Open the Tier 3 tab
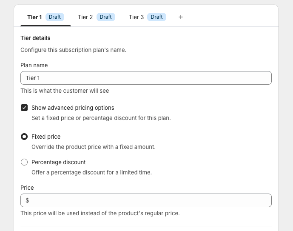 [136, 17]
